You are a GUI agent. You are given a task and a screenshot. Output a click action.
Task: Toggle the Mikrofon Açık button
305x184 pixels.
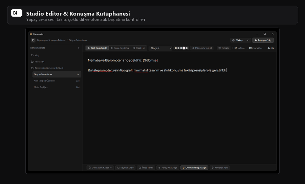click(220, 168)
